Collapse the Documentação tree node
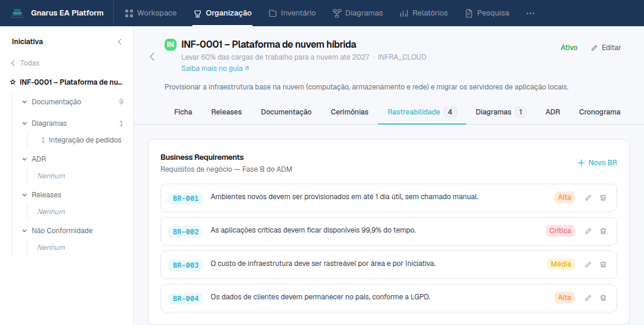The height and width of the screenshot is (325, 644). pyautogui.click(x=24, y=102)
